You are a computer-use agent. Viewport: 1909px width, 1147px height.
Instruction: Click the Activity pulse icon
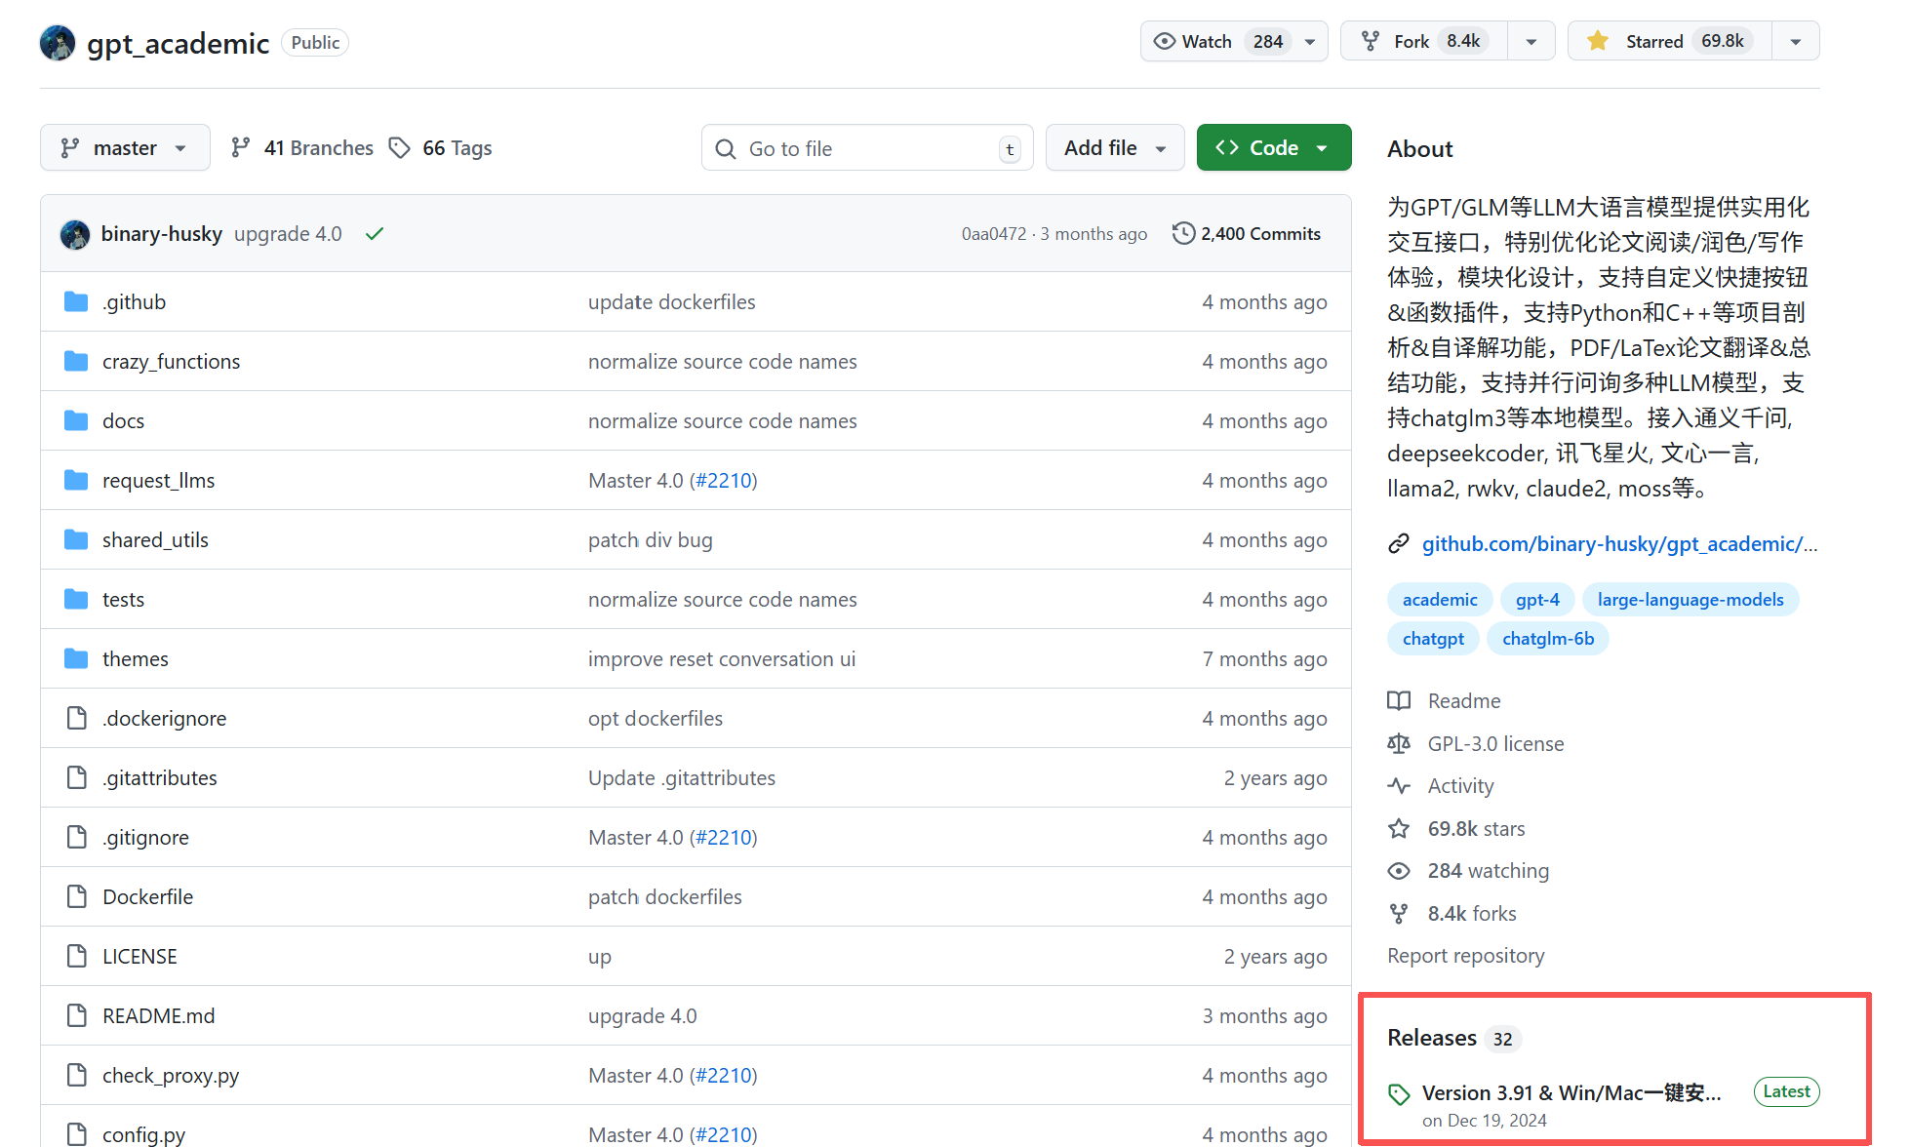1399,786
